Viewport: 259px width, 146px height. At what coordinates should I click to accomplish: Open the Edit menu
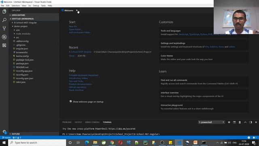pyautogui.click(x=8, y=6)
